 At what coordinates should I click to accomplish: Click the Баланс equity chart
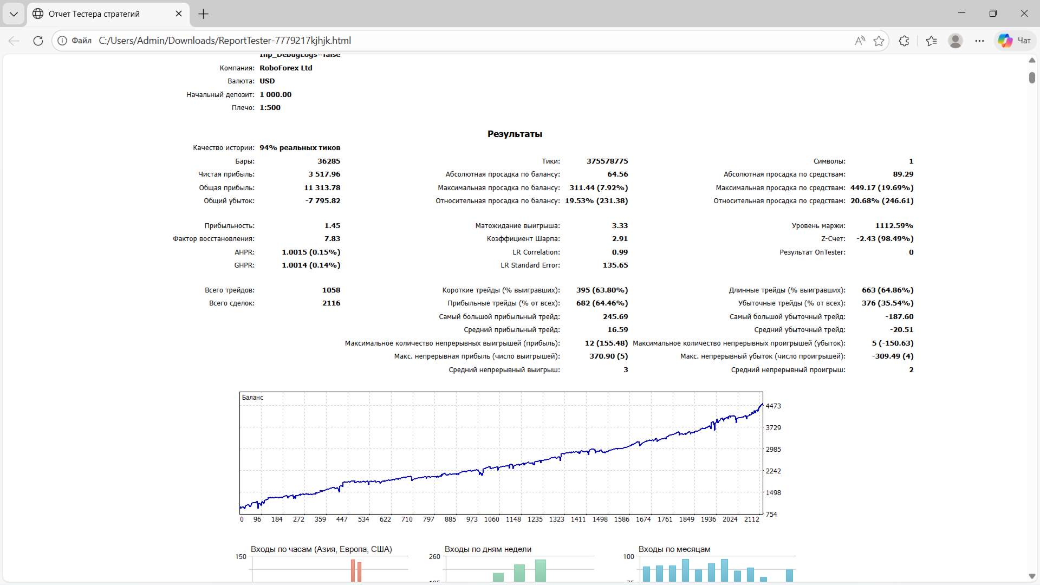coord(501,453)
